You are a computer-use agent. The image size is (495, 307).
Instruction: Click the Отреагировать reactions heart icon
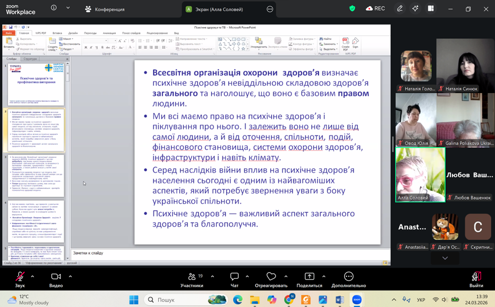pos(271,276)
